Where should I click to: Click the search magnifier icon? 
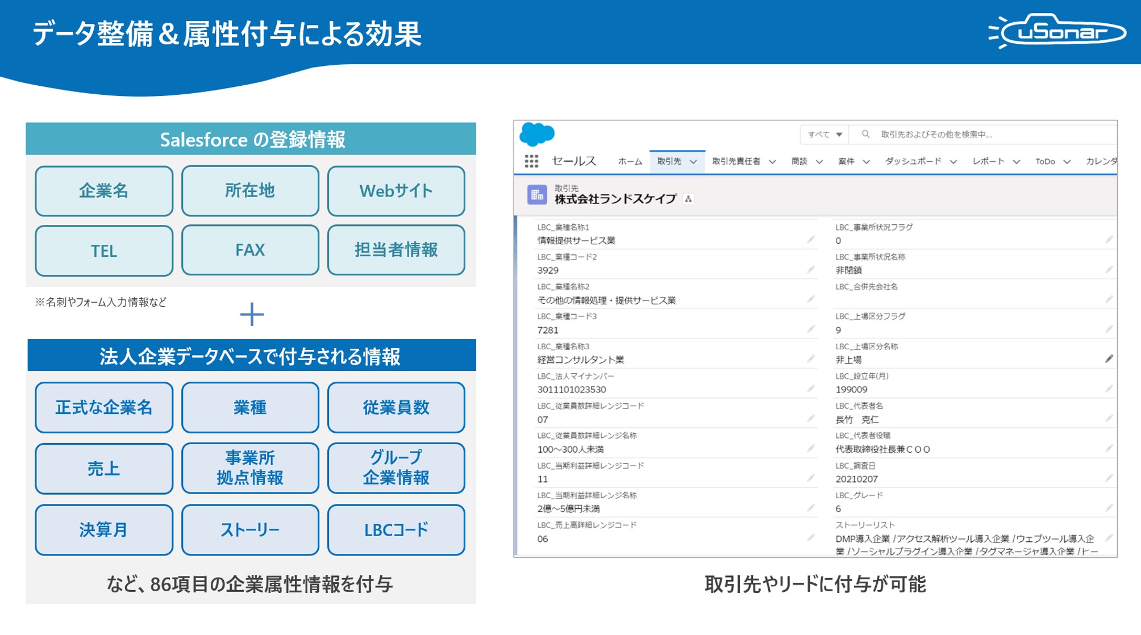865,134
